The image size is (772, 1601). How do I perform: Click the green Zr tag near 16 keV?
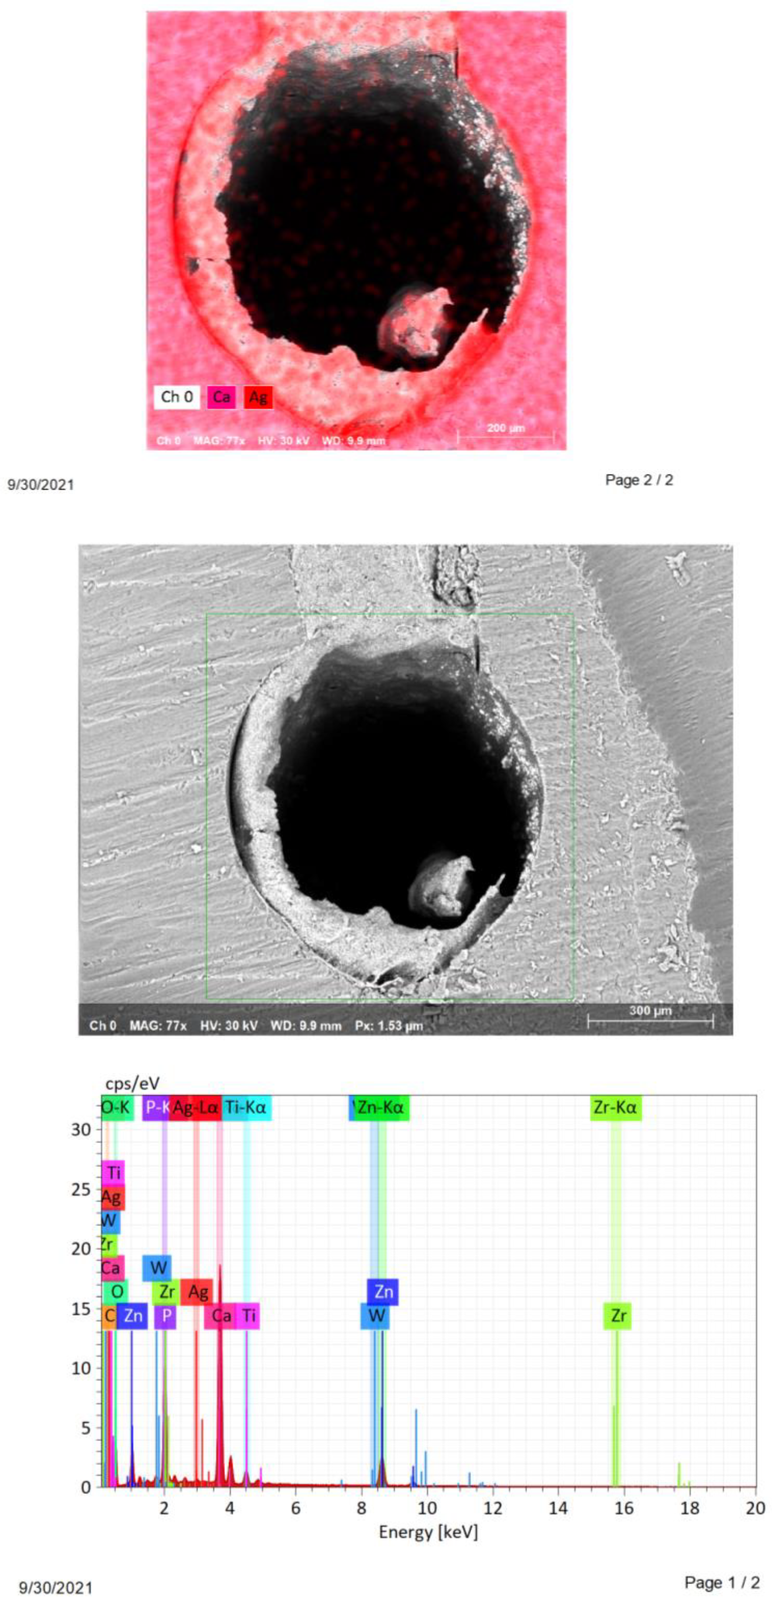coord(618,1316)
